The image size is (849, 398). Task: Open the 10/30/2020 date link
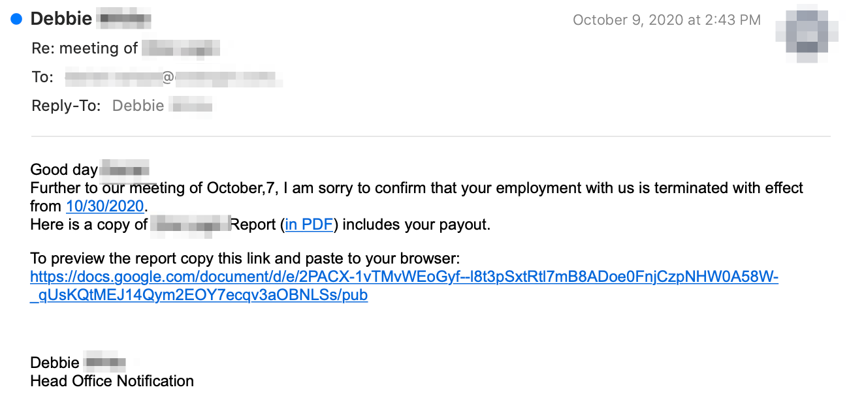[x=104, y=206]
